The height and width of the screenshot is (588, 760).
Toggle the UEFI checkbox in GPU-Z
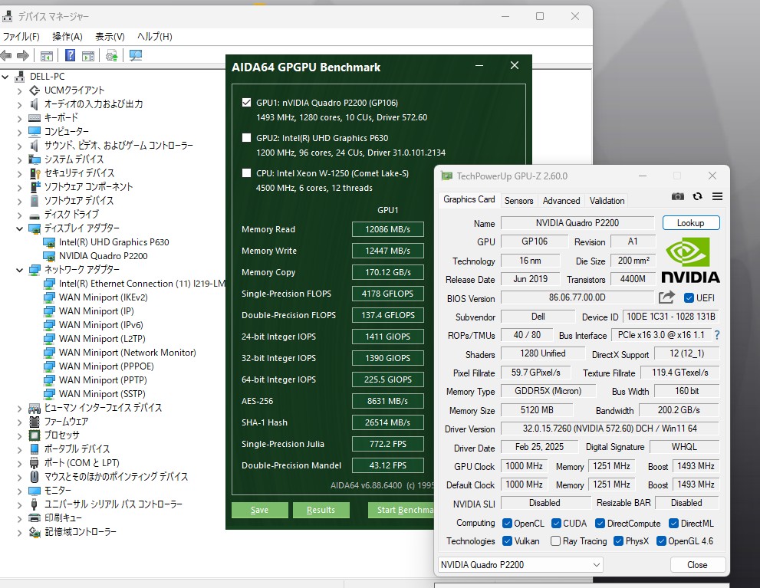(x=688, y=298)
